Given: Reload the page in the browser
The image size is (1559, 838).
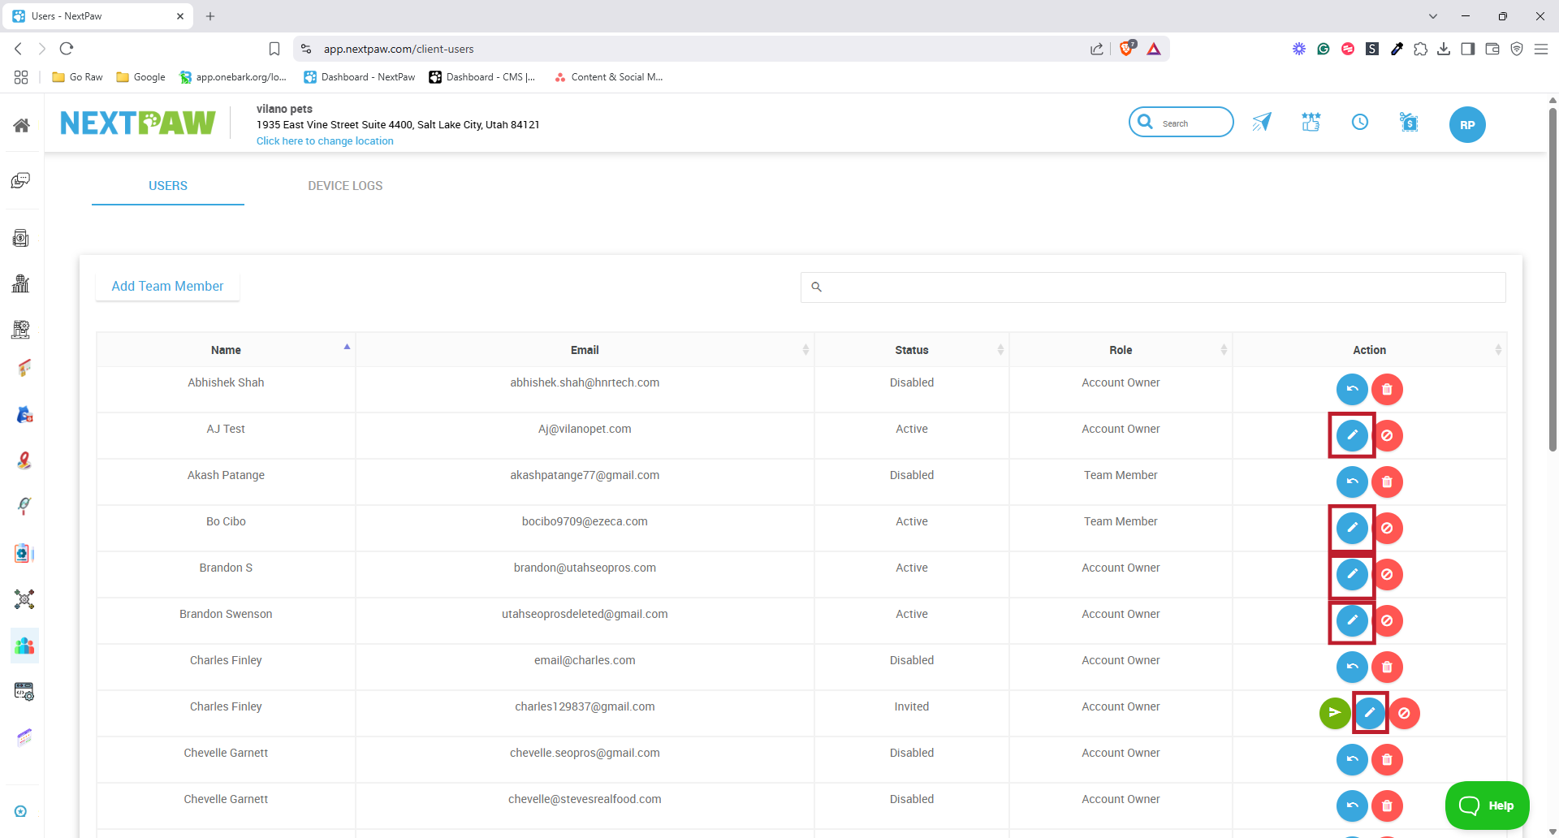Looking at the screenshot, I should pos(67,49).
